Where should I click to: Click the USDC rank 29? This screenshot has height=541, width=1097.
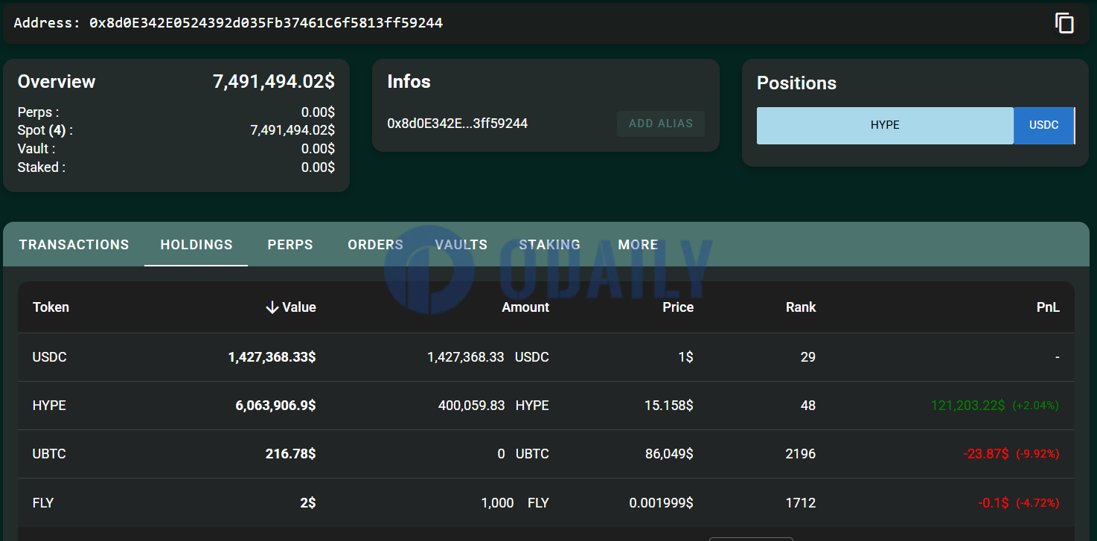click(x=808, y=357)
